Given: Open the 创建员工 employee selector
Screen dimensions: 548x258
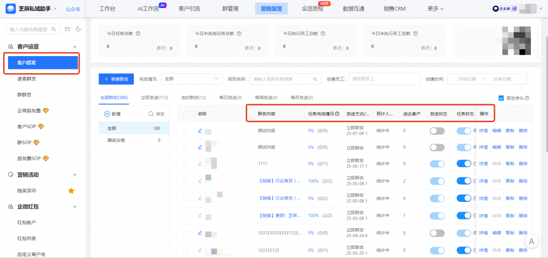Looking at the screenshot, I should (384, 79).
